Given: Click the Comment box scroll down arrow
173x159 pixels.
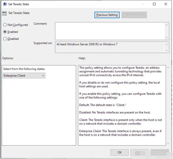Looking at the screenshot, I should click(167, 37).
